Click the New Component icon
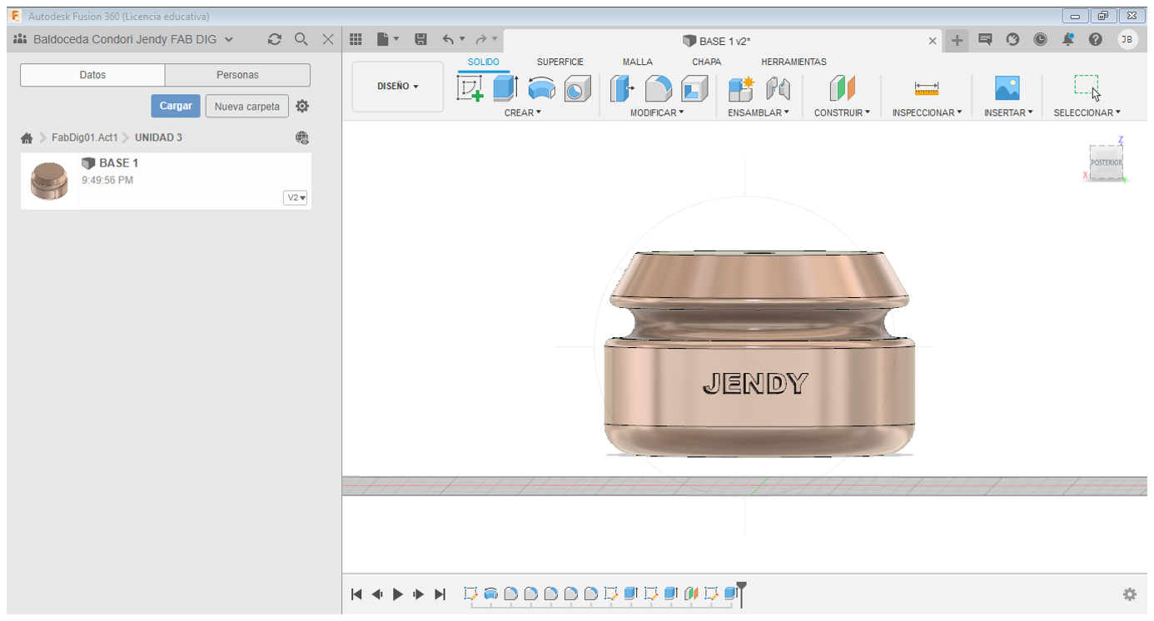1154x621 pixels. pyautogui.click(x=741, y=88)
